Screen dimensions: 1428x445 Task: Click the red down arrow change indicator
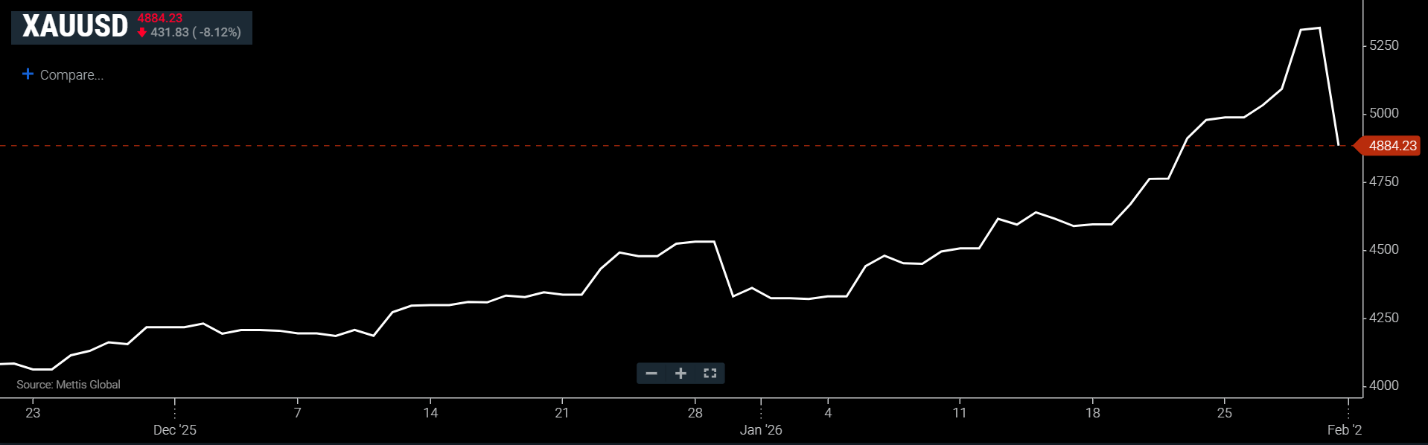pyautogui.click(x=142, y=33)
